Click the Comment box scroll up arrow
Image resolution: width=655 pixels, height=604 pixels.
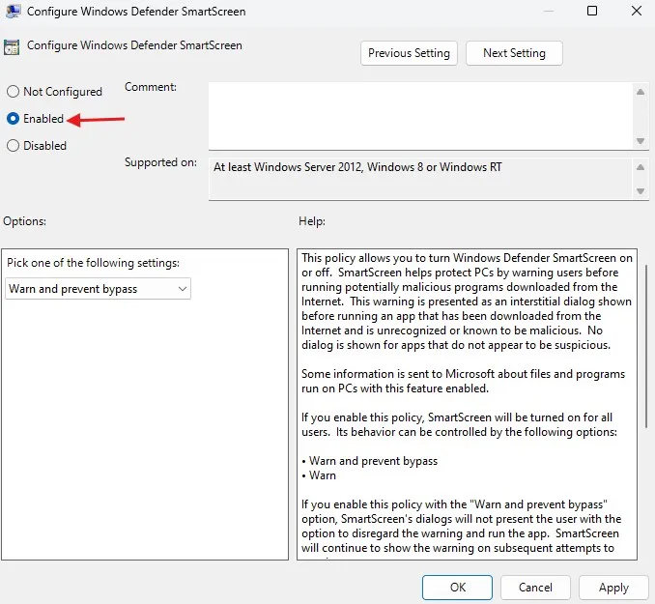coord(641,92)
